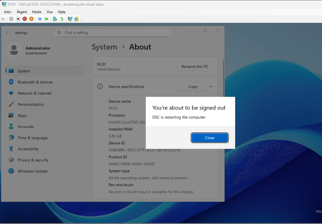322x224 pixels.
Task: Open Windows Update in the Settings sidebar
Action: point(32,171)
